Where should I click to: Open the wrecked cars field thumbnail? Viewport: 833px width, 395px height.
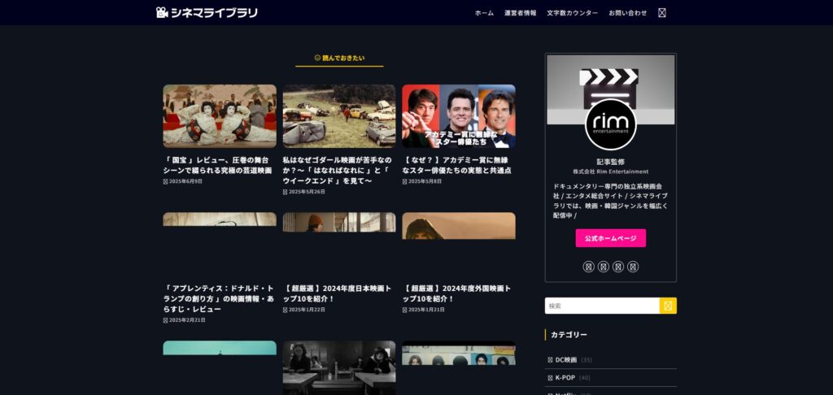(x=339, y=115)
